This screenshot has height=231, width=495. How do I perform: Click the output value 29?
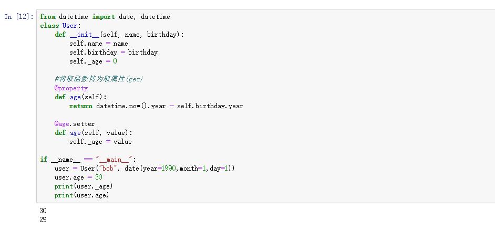click(x=43, y=220)
